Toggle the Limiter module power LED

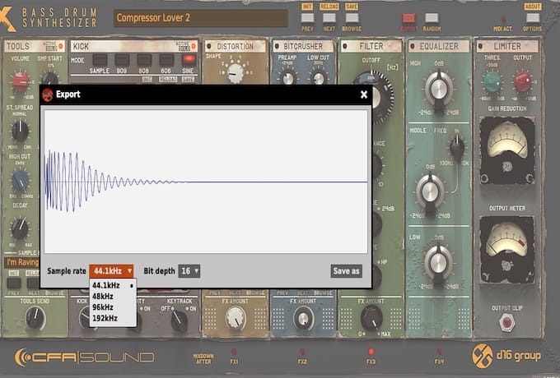tap(480, 46)
